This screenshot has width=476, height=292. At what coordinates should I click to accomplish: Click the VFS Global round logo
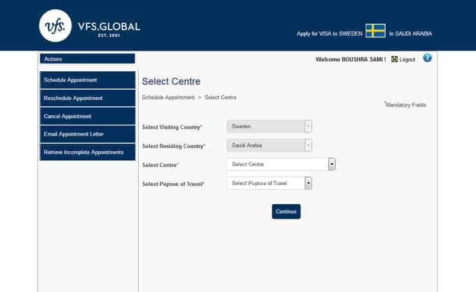[x=55, y=26]
